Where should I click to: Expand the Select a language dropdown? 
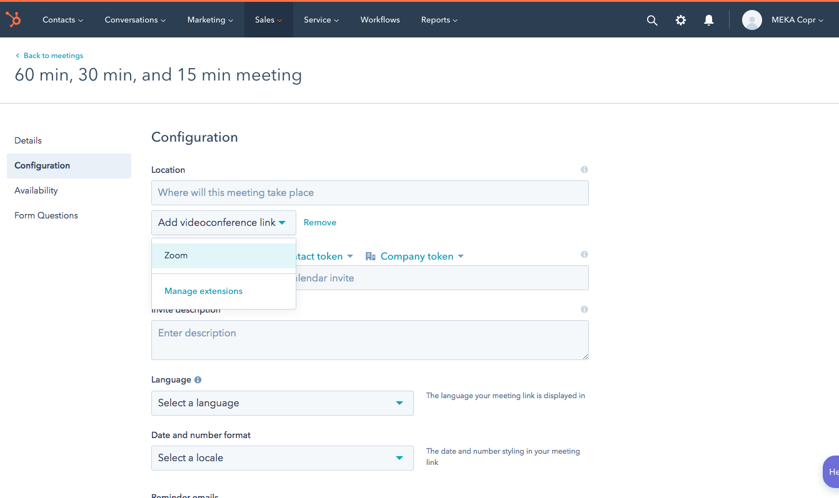coord(282,403)
